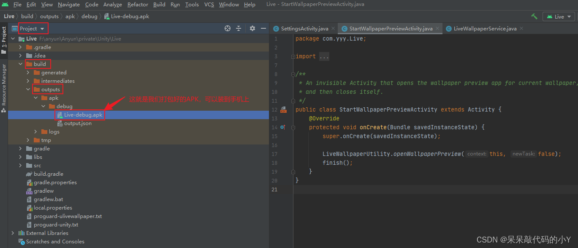
Task: Open the Navigate menu
Action: click(x=69, y=5)
